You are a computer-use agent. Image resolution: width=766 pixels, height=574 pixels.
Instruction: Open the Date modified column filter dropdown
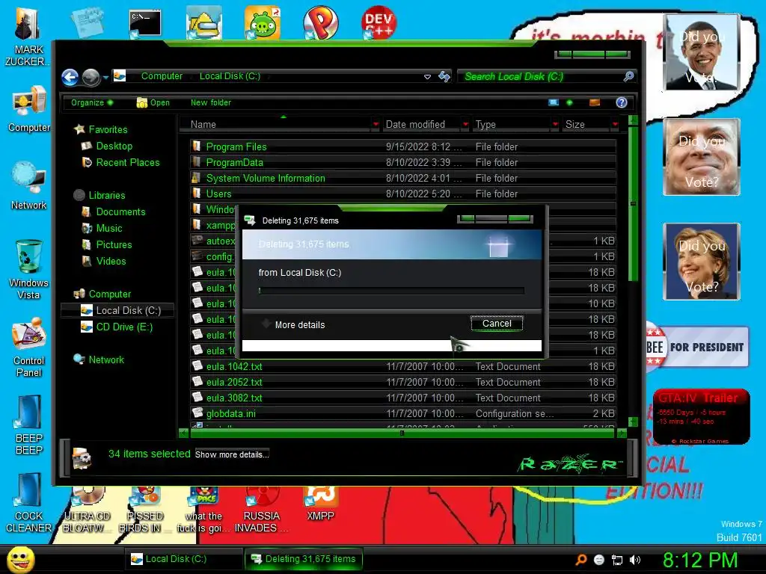point(465,125)
